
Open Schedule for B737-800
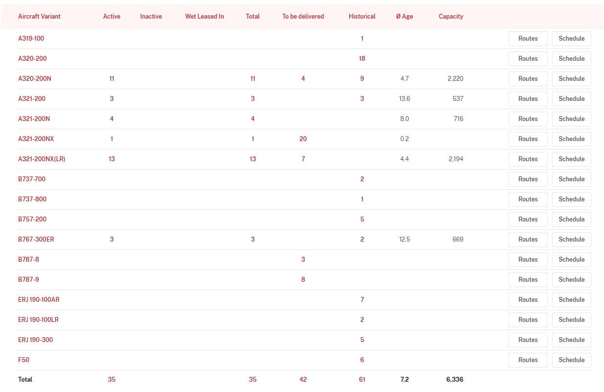pos(572,199)
